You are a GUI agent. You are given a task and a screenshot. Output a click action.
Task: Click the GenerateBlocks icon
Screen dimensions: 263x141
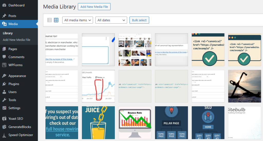click(4, 127)
